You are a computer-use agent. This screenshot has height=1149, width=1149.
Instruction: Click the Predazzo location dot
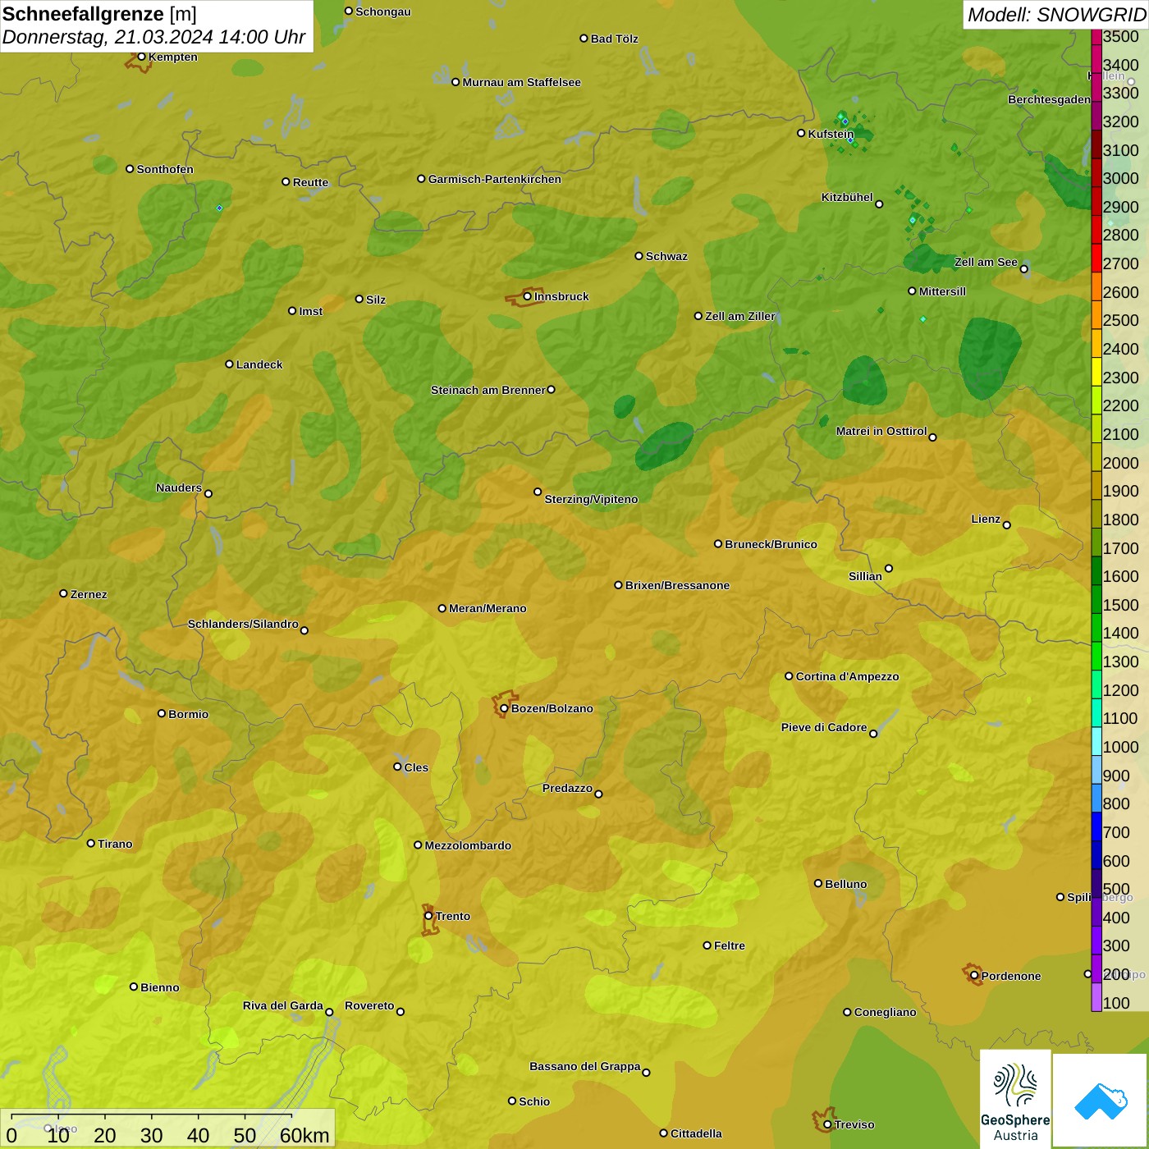[598, 794]
